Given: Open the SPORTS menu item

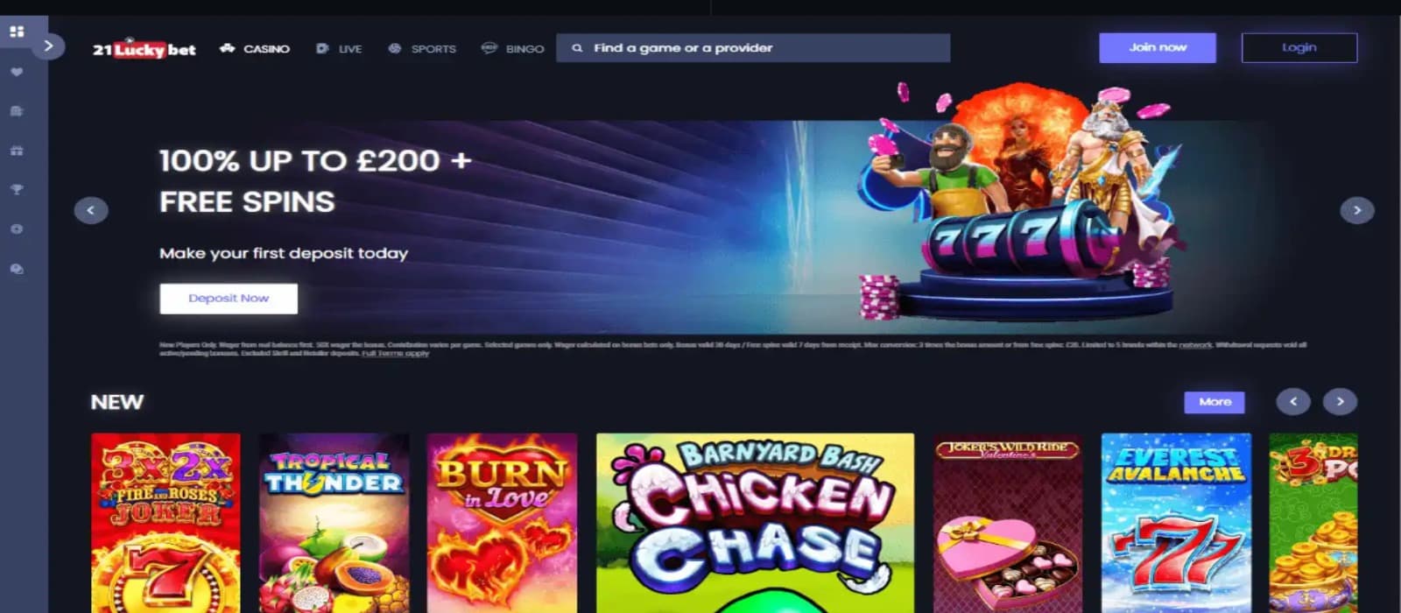Looking at the screenshot, I should pos(422,49).
